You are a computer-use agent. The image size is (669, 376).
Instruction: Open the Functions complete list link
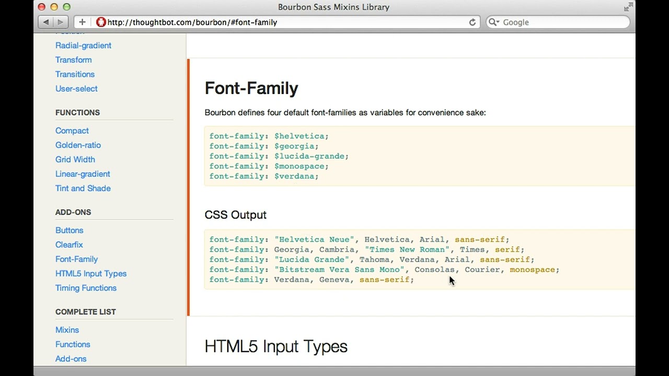(x=73, y=345)
